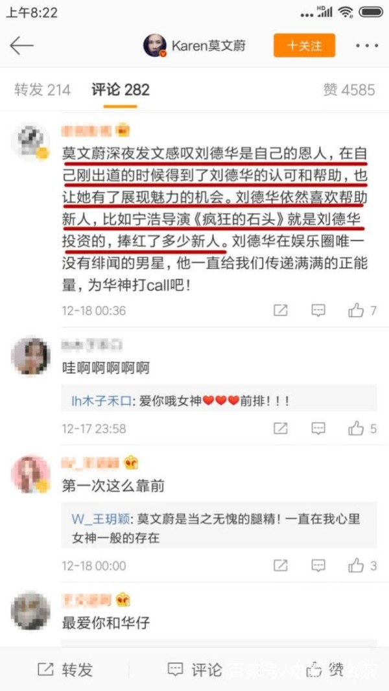
Task: Repost the 12-17 23:58 comment
Action: [281, 428]
